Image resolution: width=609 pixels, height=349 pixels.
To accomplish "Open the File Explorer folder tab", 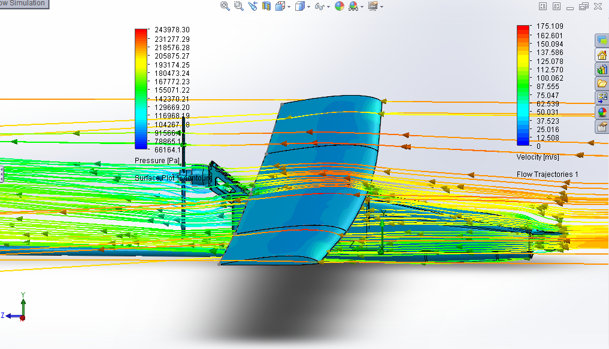I will (x=602, y=84).
